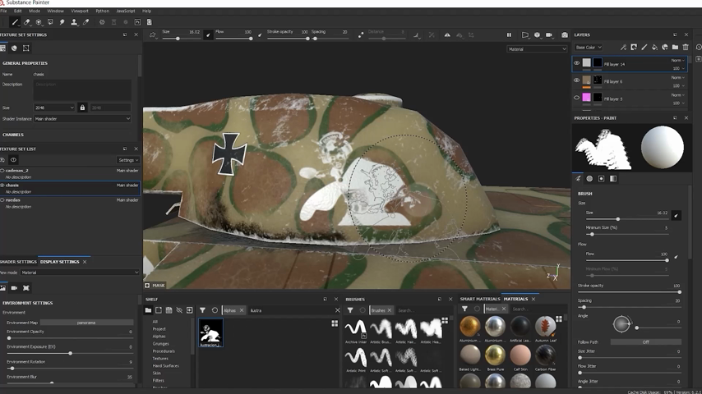
Task: Click the camera screenshot icon
Action: click(x=565, y=34)
